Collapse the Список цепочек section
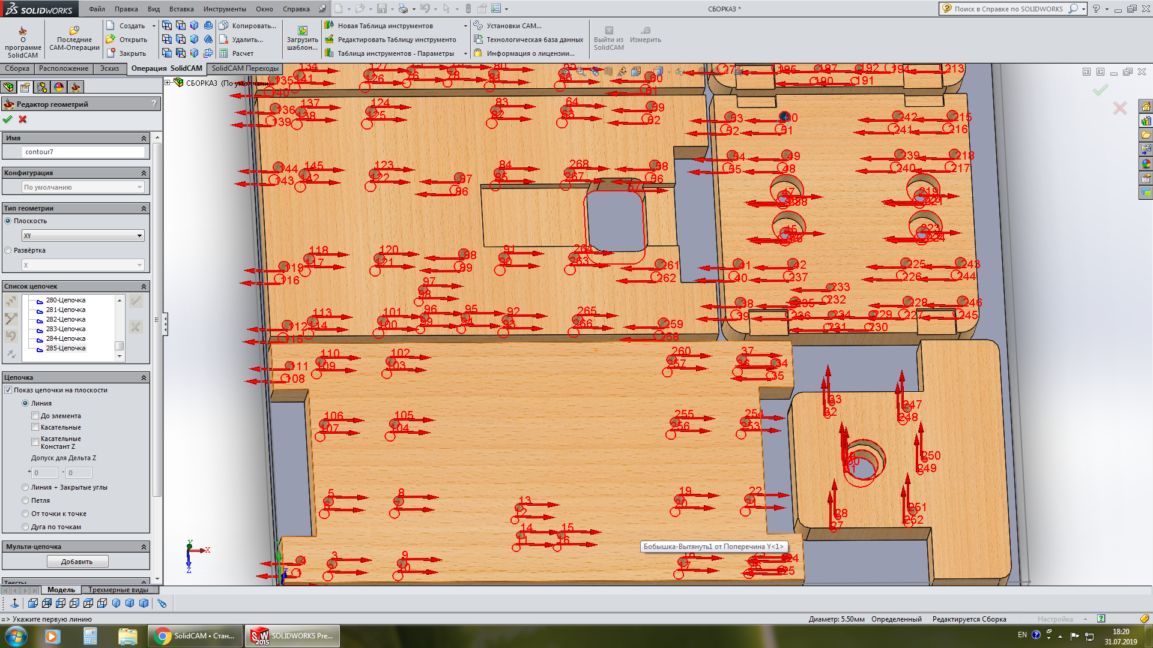This screenshot has height=648, width=1153. [144, 287]
